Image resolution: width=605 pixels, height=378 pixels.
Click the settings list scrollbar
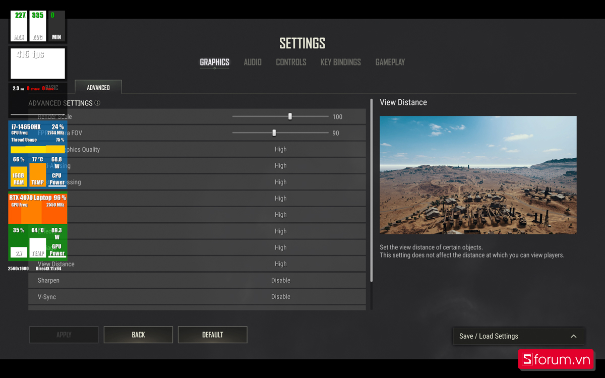(372, 190)
